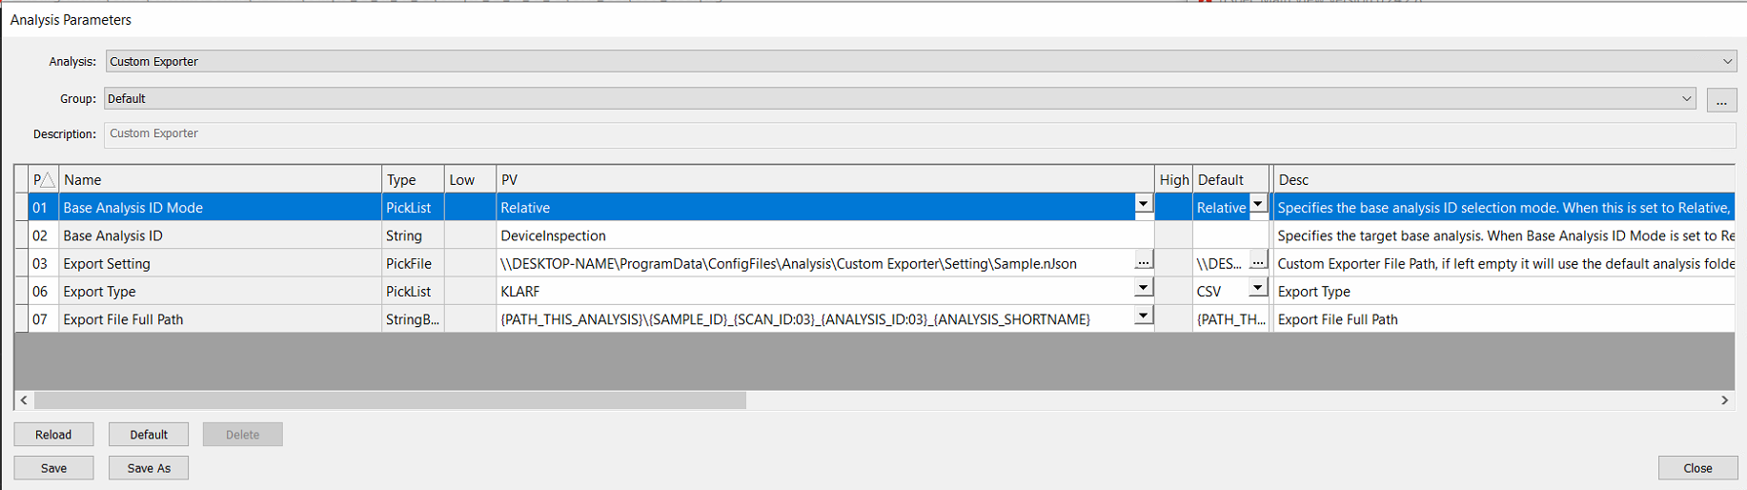This screenshot has width=1747, height=490.
Task: Open browse button in Export Setting Default column
Action: coord(1258,261)
